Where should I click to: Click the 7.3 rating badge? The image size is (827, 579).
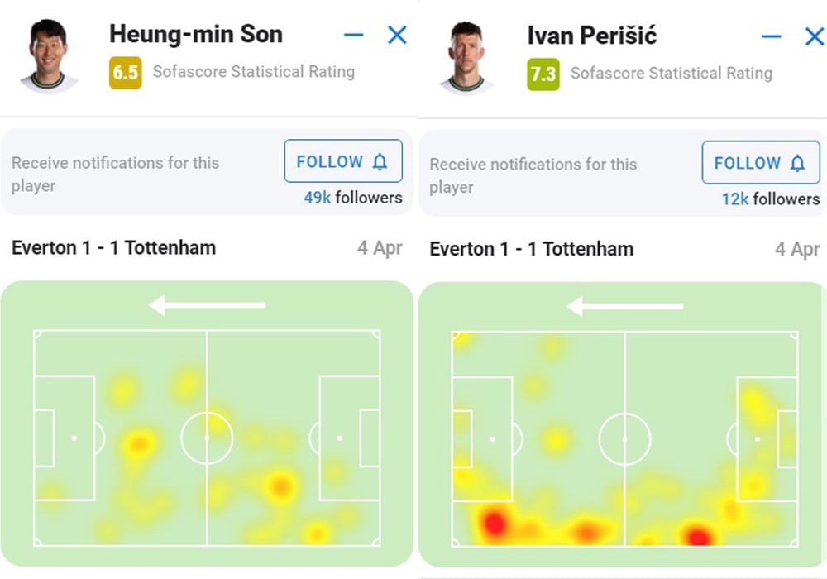coord(543,74)
